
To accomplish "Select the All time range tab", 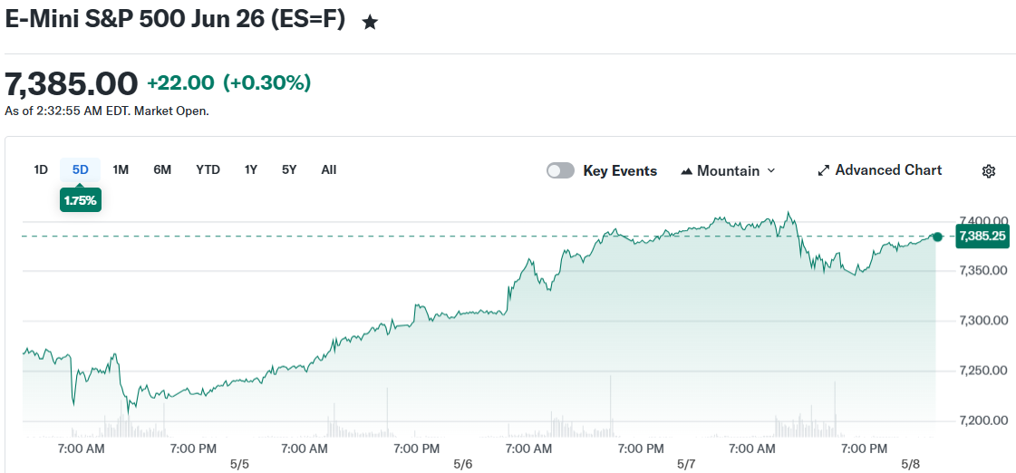I will point(328,169).
